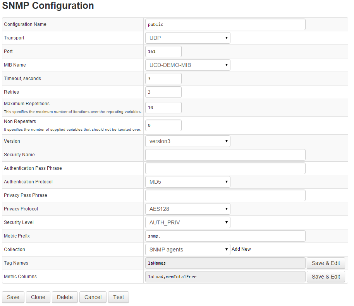Click the Security Name text box
The image size is (354, 306).
(x=225, y=154)
